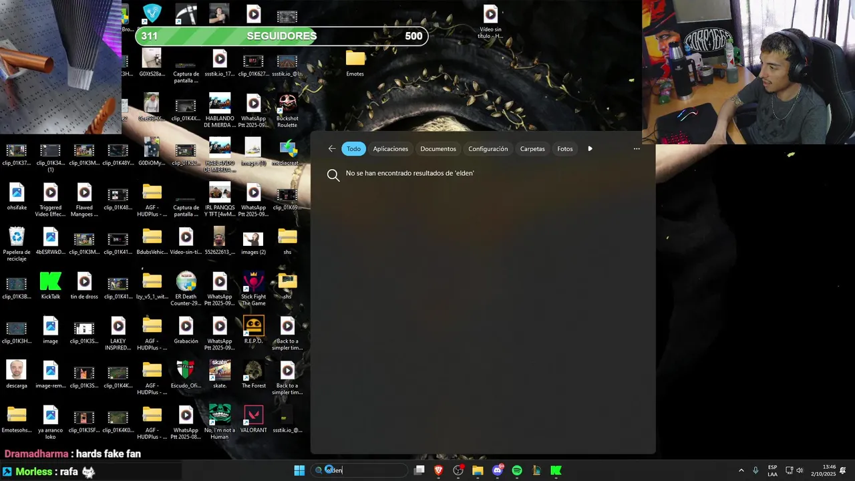Click the microphone tray icon
The image size is (855, 481).
pyautogui.click(x=755, y=470)
